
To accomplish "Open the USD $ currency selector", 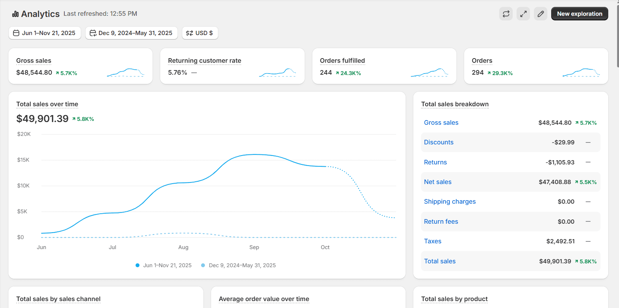I will 200,33.
